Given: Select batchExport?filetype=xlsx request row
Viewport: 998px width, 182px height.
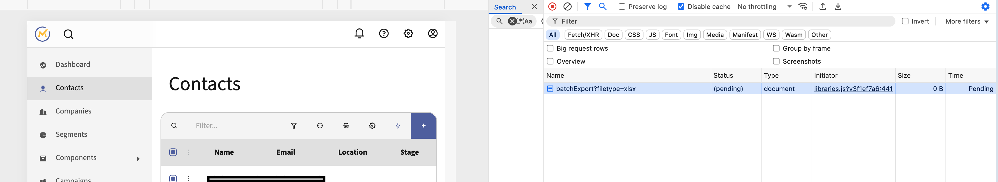Looking at the screenshot, I should tap(769, 89).
